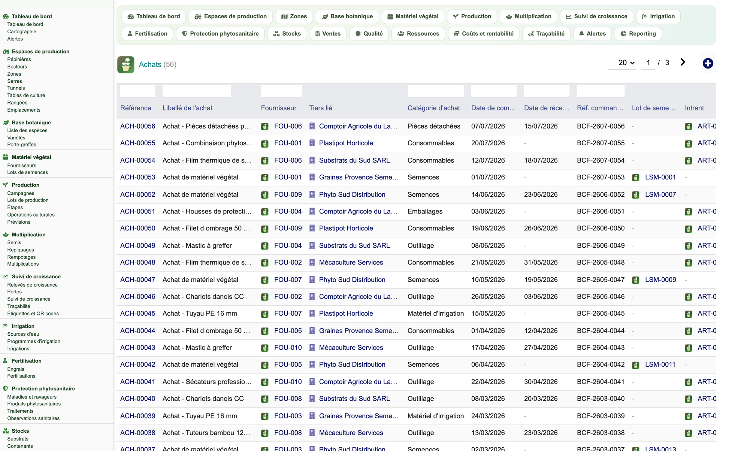
Task: Open the Coûts et rentabilité tab
Action: [484, 34]
